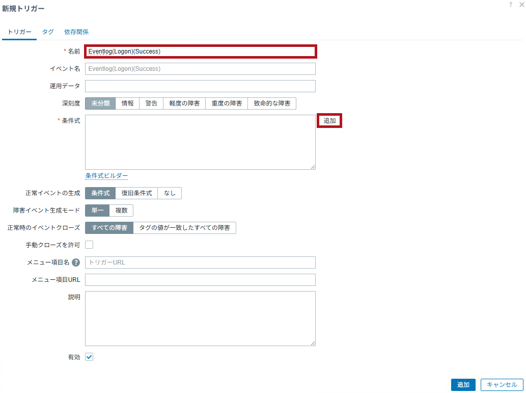526x393 pixels.
Task: Click the help question mark icon top right
Action: pyautogui.click(x=511, y=5)
